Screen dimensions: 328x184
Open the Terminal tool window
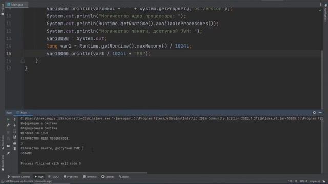click(x=90, y=177)
